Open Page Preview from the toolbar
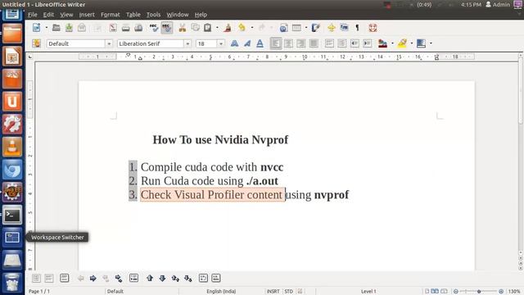The height and width of the screenshot is (295, 524). click(x=138, y=28)
